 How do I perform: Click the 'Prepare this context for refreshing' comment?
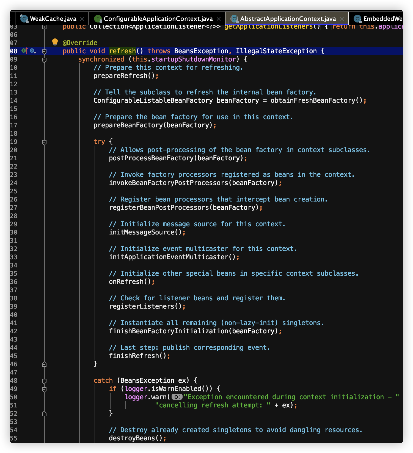click(168, 67)
